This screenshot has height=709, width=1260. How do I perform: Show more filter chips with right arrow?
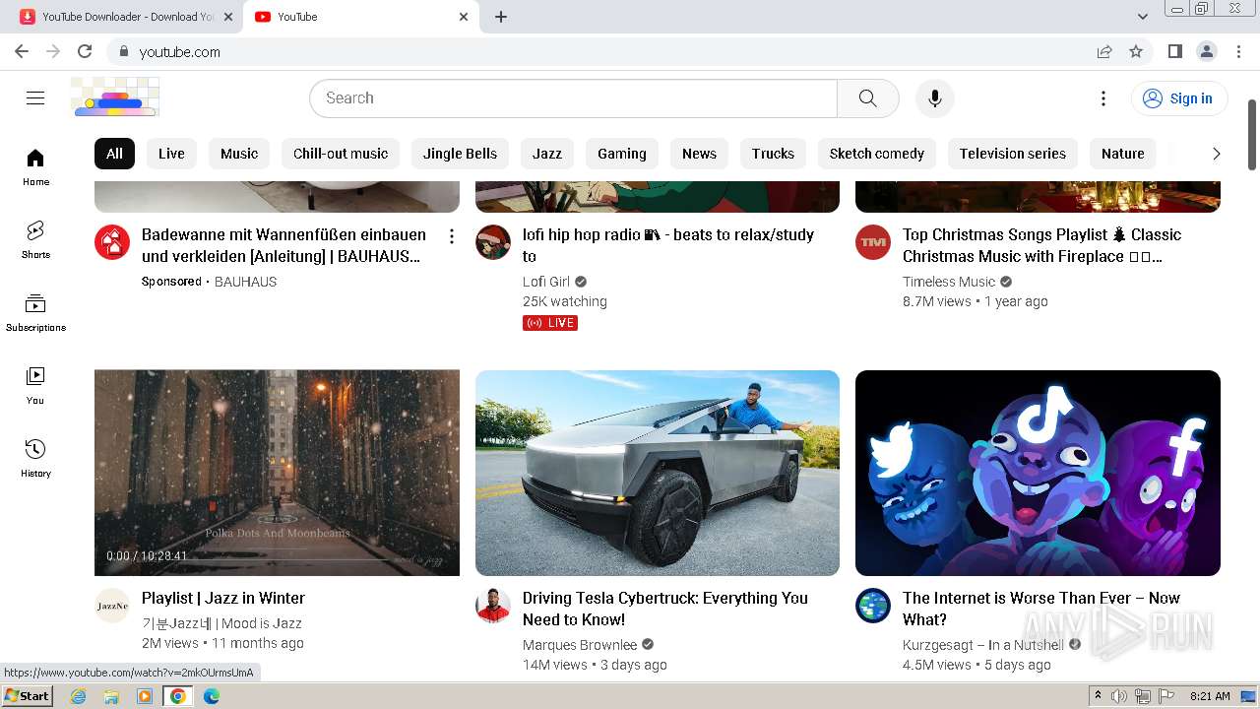click(x=1216, y=154)
